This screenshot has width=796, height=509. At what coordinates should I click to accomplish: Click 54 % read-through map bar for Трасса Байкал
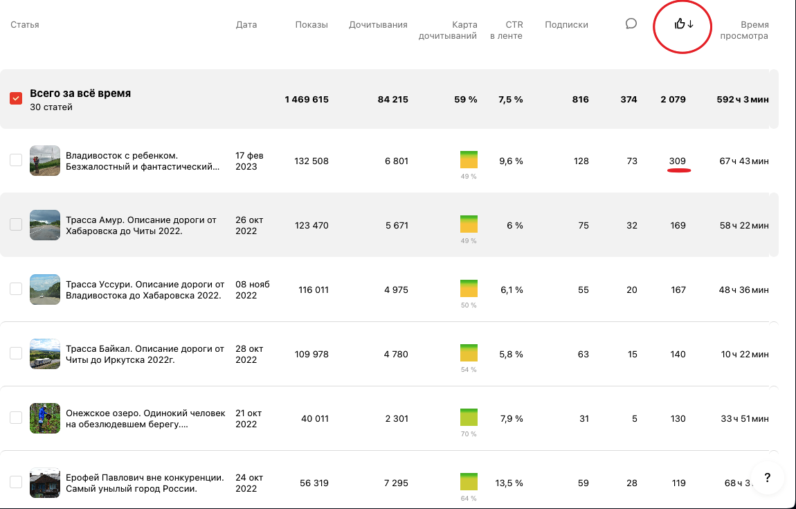point(469,353)
